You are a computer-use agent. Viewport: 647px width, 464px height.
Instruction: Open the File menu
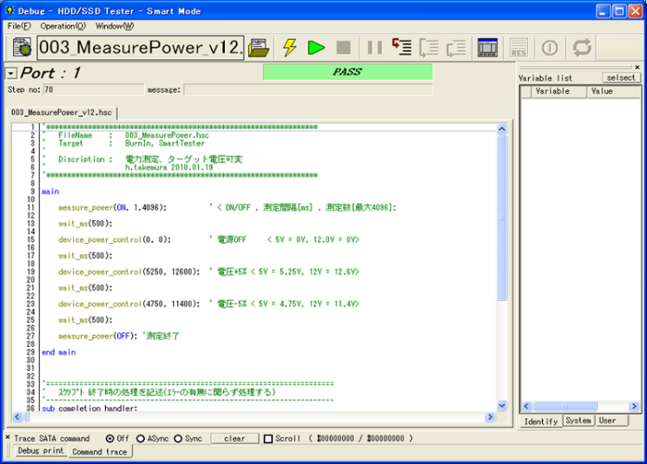19,26
